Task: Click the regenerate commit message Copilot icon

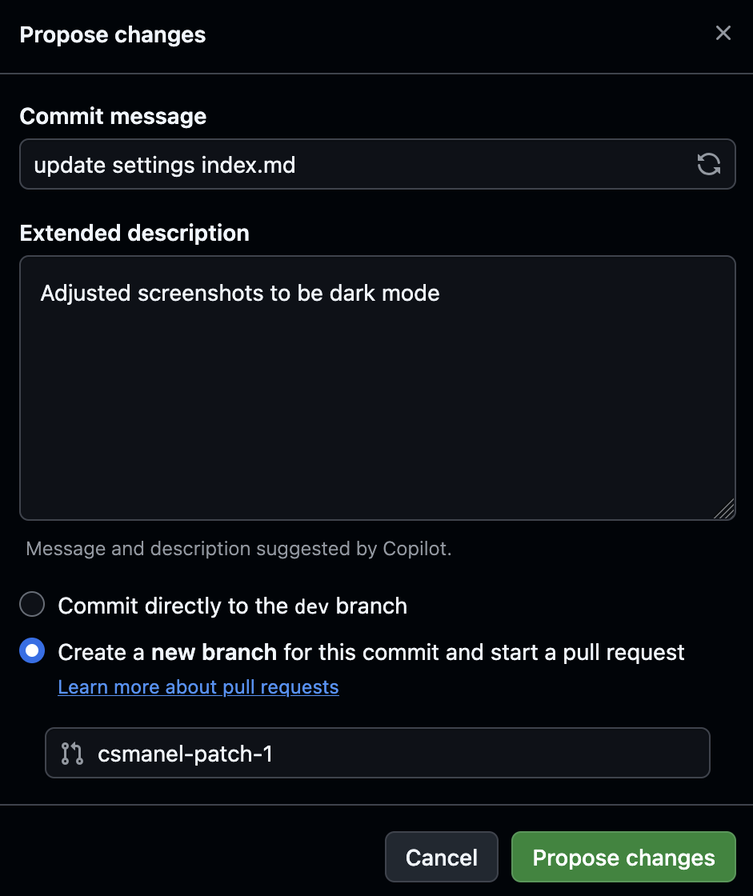Action: pyautogui.click(x=709, y=164)
